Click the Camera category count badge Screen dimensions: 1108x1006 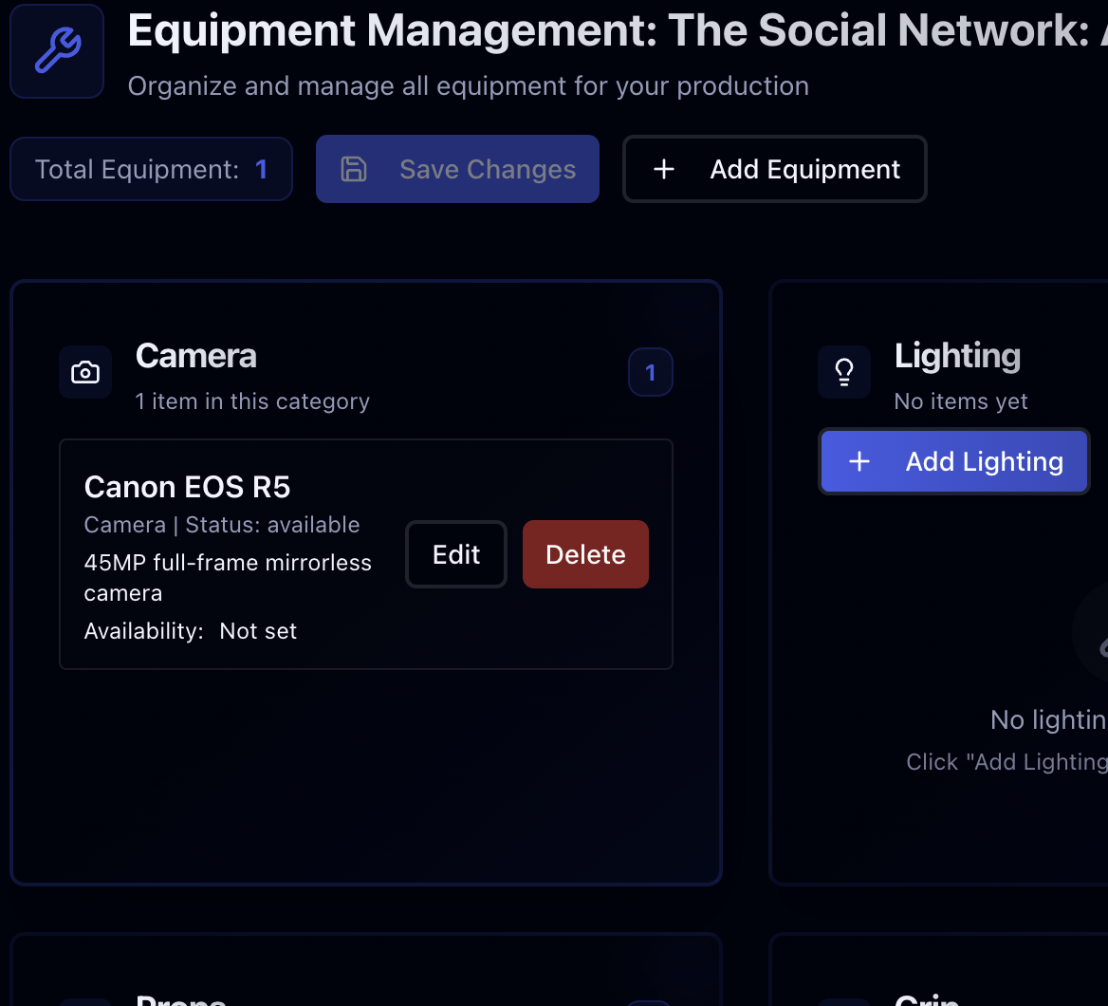pyautogui.click(x=650, y=372)
